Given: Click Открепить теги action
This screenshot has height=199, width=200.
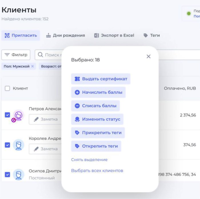Looking at the screenshot, I should pyautogui.click(x=96, y=146).
